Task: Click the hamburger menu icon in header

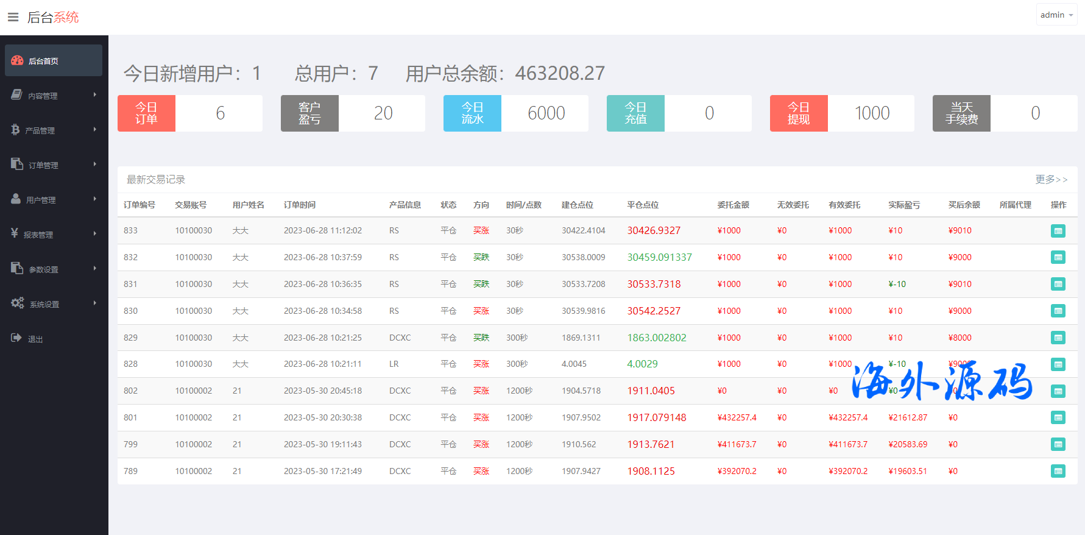Action: click(13, 17)
